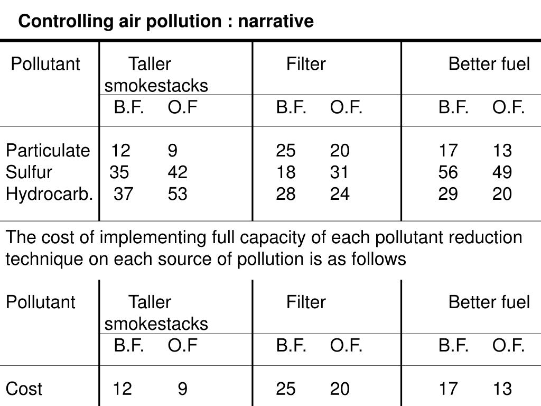Select the value 42 in Sulfur row
This screenshot has width=541, height=406.
[x=178, y=172]
